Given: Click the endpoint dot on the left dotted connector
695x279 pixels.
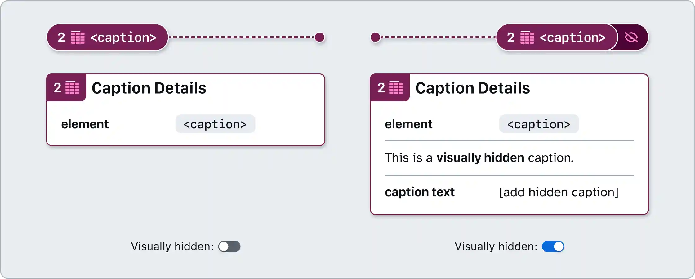Looking at the screenshot, I should pos(319,38).
